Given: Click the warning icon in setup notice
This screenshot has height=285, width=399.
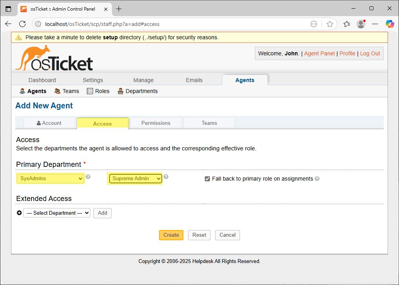Looking at the screenshot, I should tap(18, 37).
